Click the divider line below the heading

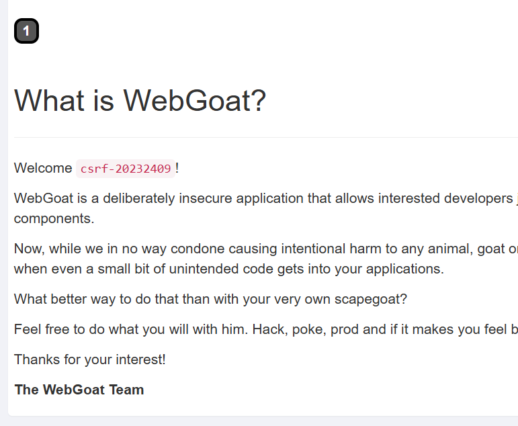[262, 138]
